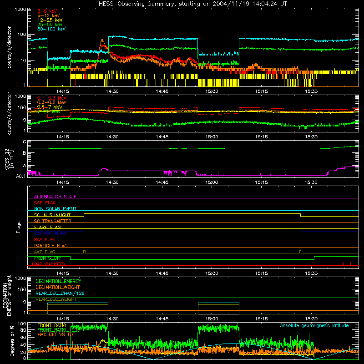The height and width of the screenshot is (364, 364).
Task: Select the cyan 50-100 keV legend label
Action: click(x=51, y=29)
